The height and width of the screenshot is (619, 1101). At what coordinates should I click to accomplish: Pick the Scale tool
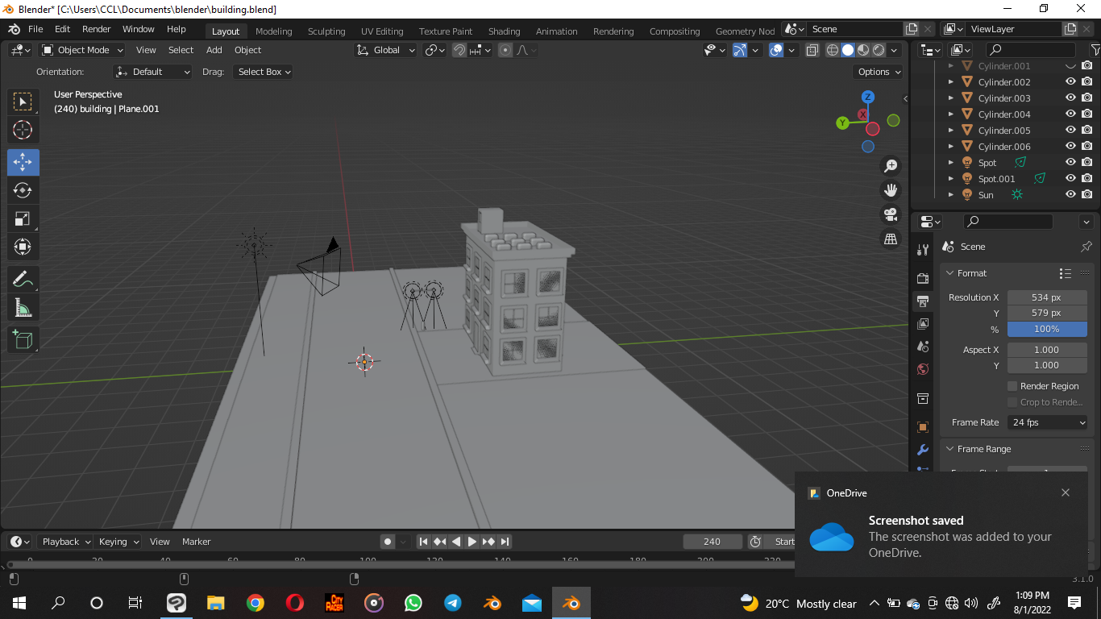[x=23, y=218]
